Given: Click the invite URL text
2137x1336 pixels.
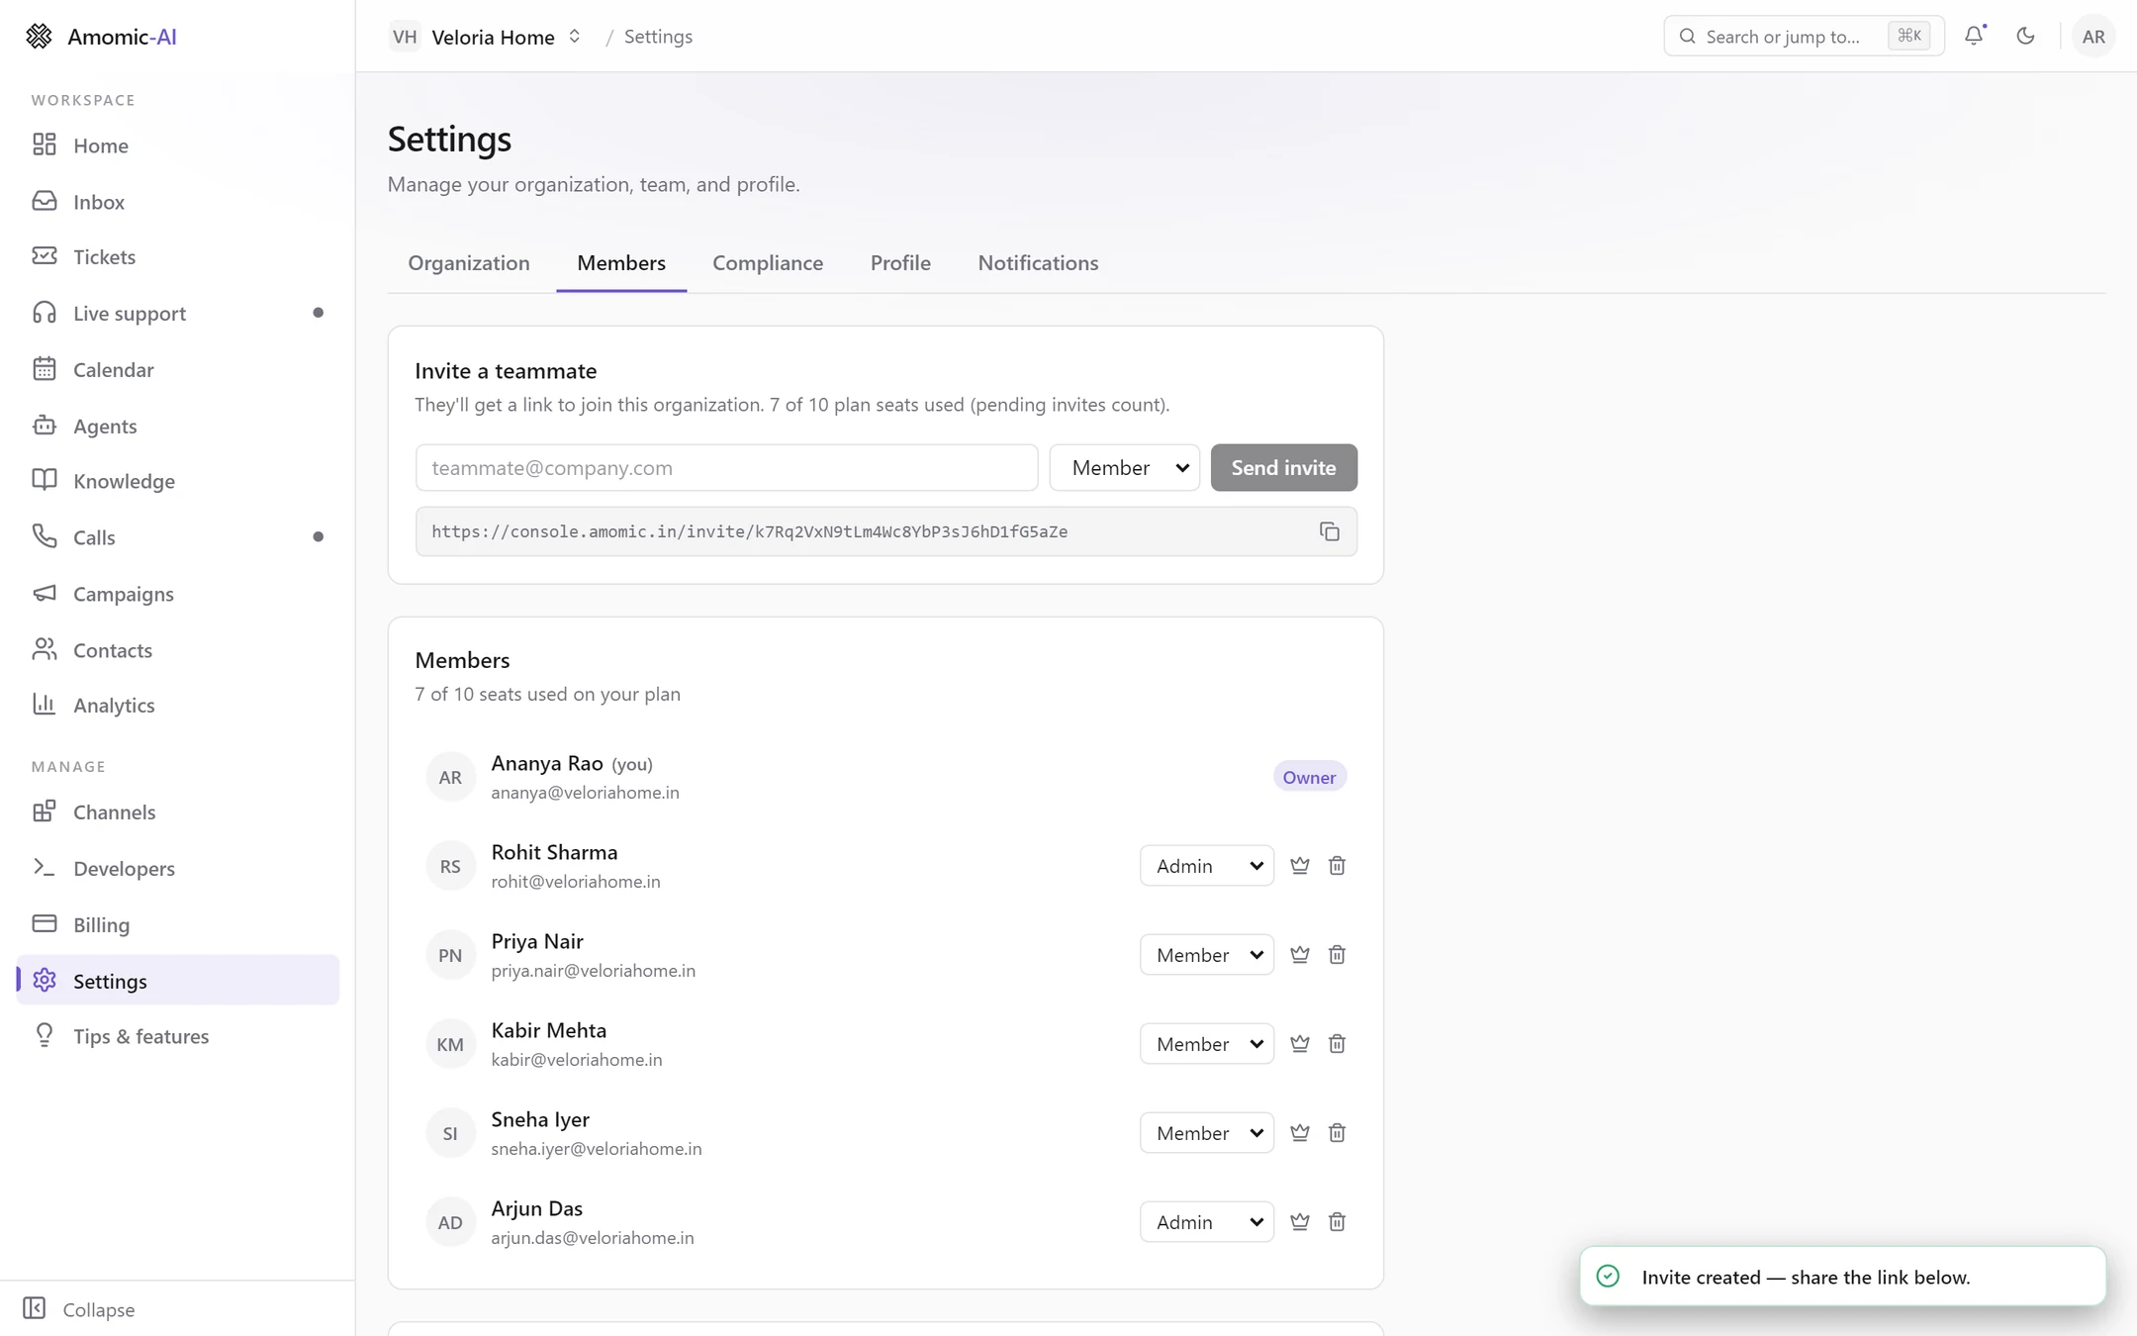Looking at the screenshot, I should (x=749, y=531).
